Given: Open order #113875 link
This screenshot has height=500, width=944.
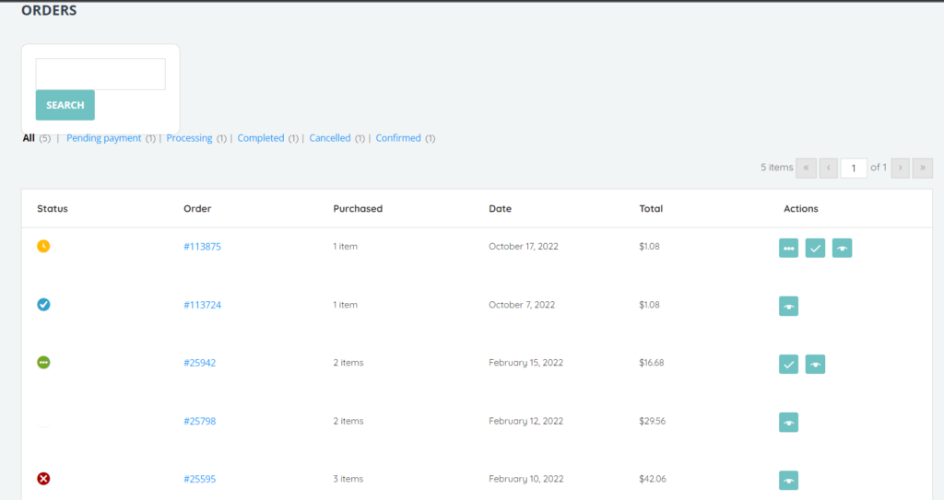Looking at the screenshot, I should (x=202, y=247).
